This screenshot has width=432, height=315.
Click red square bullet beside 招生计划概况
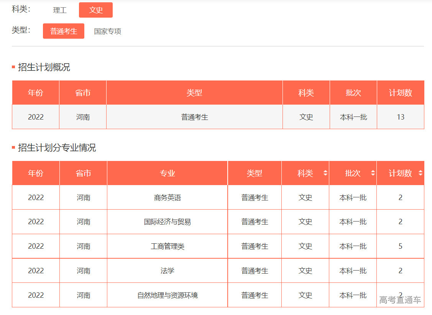(13, 67)
